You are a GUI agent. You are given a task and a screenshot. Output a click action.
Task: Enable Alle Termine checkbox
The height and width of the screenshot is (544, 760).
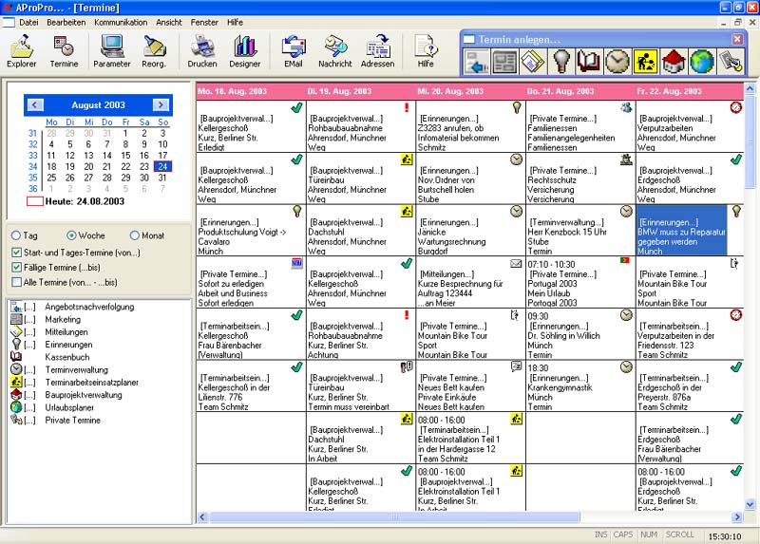click(x=17, y=283)
